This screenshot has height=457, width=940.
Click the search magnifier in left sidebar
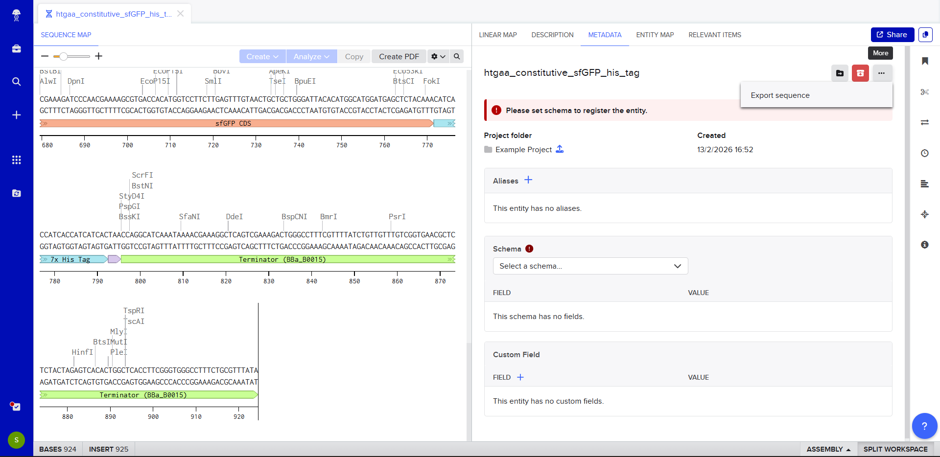point(16,82)
